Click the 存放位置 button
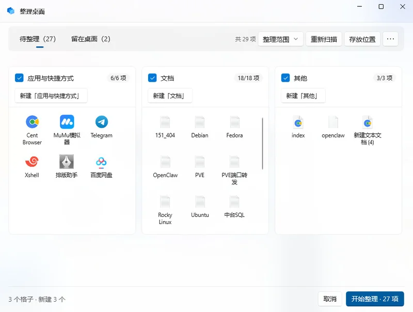Image resolution: width=413 pixels, height=312 pixels. point(362,39)
